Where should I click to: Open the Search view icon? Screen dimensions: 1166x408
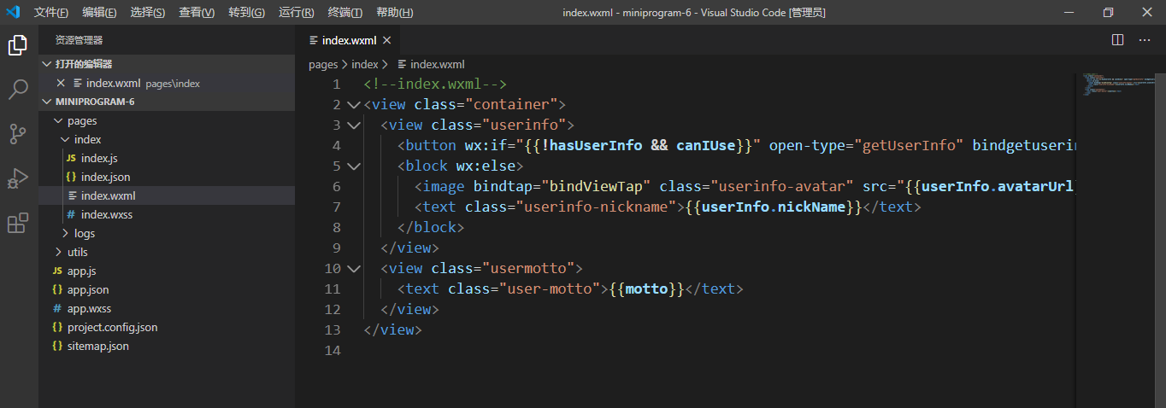(x=18, y=90)
